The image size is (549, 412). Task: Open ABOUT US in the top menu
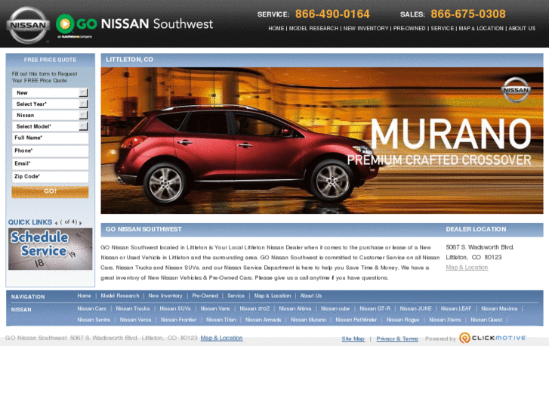pyautogui.click(x=522, y=29)
